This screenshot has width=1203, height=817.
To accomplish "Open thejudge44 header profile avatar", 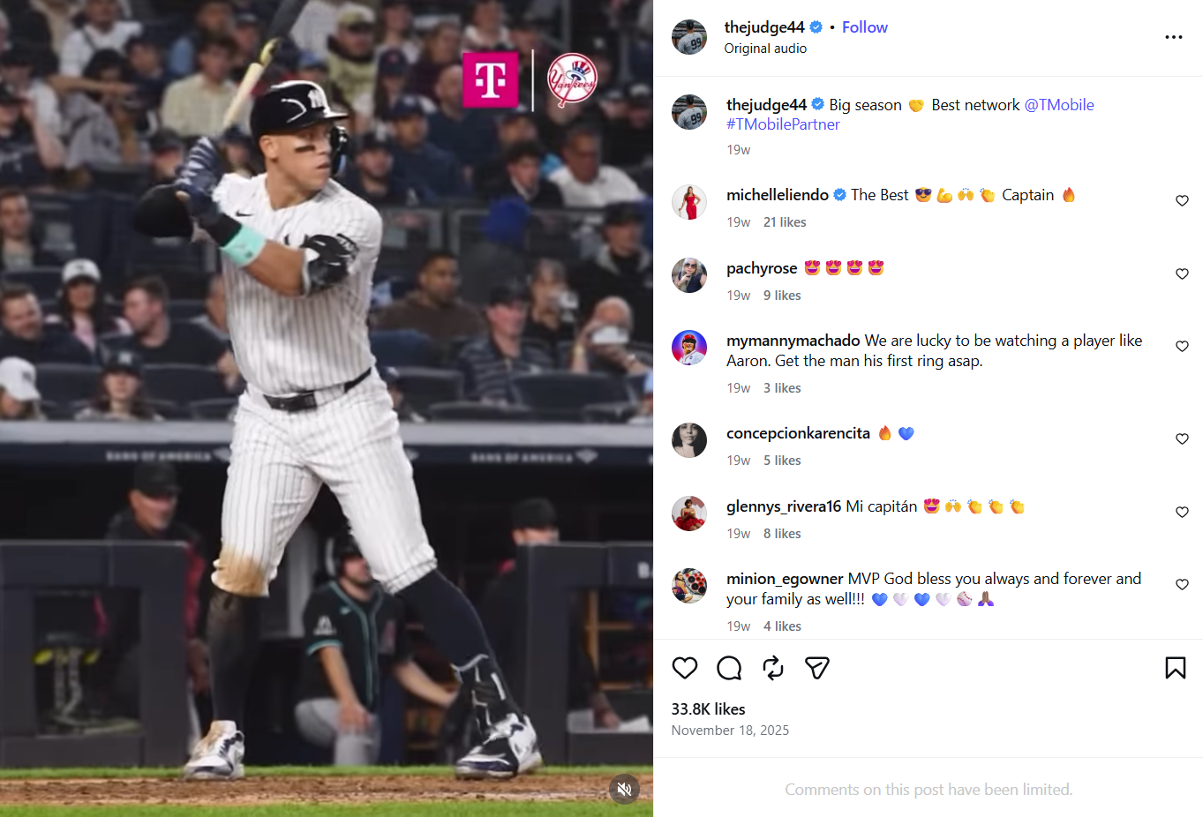I will [689, 37].
